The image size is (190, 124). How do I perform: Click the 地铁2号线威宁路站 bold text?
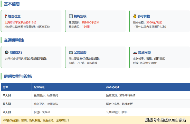(x=35, y=58)
